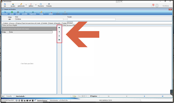The height and width of the screenshot is (103, 174).
Task: Click the Utilitários toolbar icon
Action: [x=31, y=4]
